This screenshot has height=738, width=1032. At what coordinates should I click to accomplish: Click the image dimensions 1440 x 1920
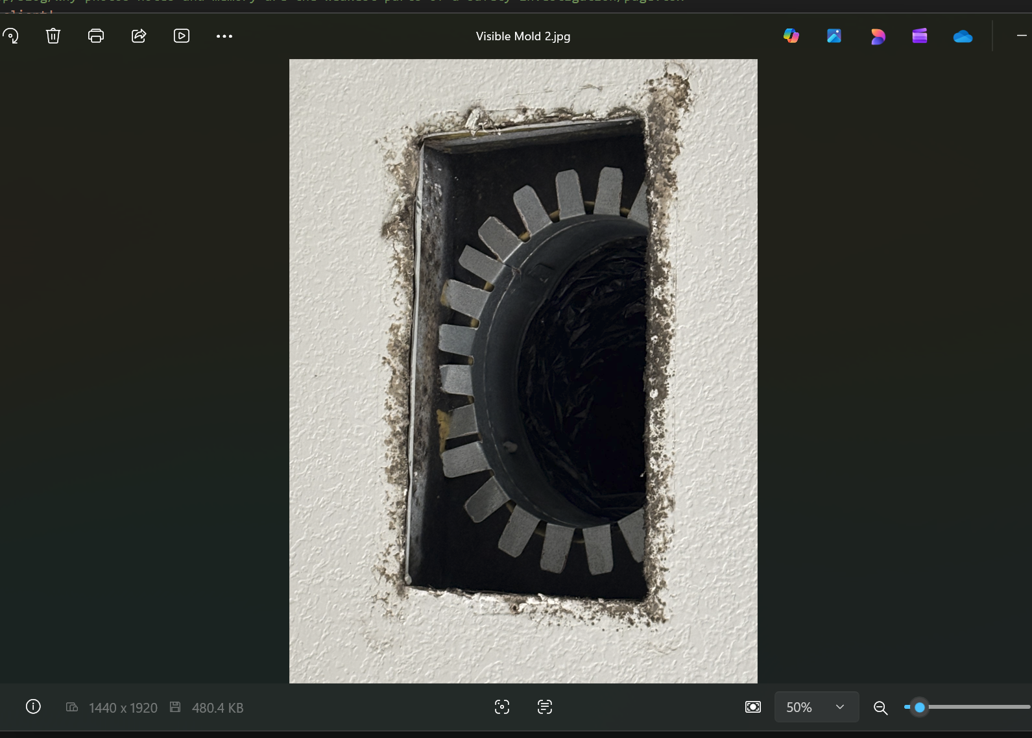(x=123, y=708)
